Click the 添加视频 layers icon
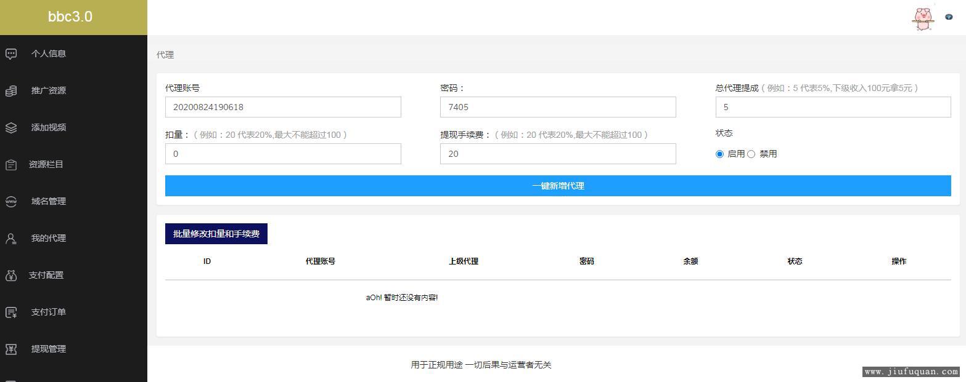The image size is (966, 382). click(x=11, y=128)
